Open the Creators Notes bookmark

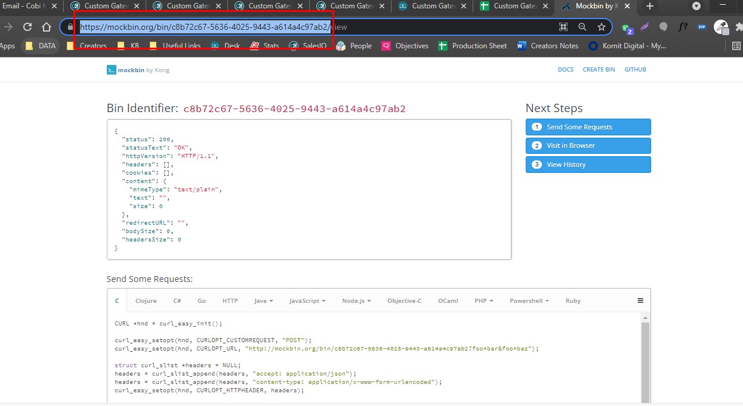(x=547, y=46)
